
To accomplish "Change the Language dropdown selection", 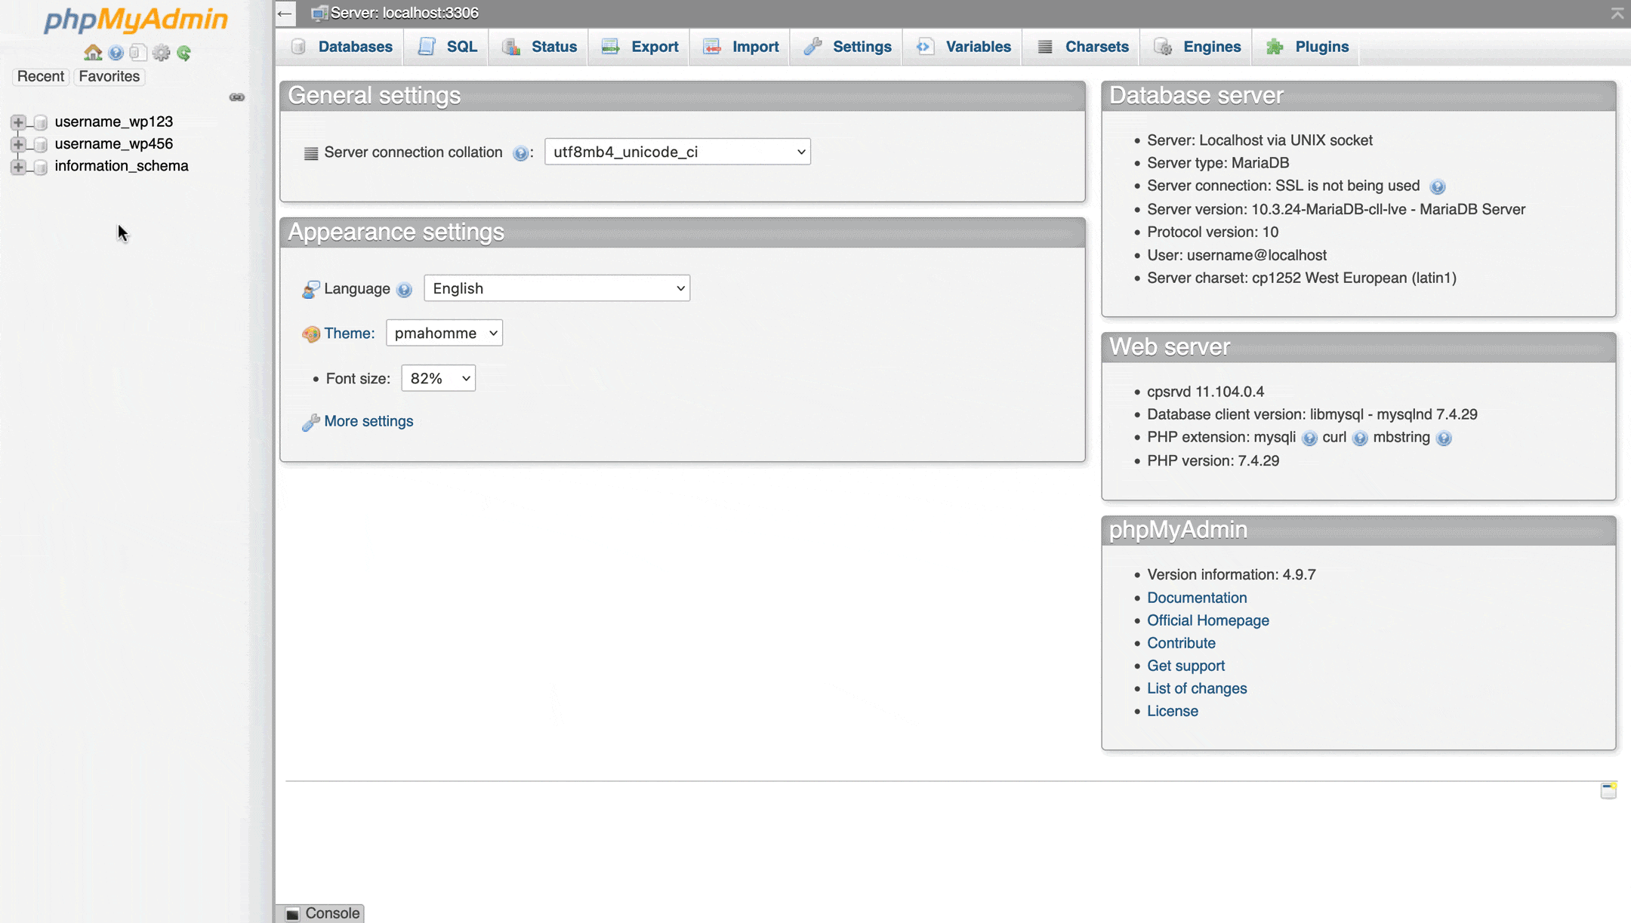I will point(556,288).
